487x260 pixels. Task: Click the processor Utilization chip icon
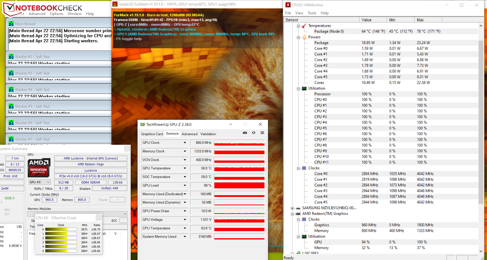[x=304, y=88]
